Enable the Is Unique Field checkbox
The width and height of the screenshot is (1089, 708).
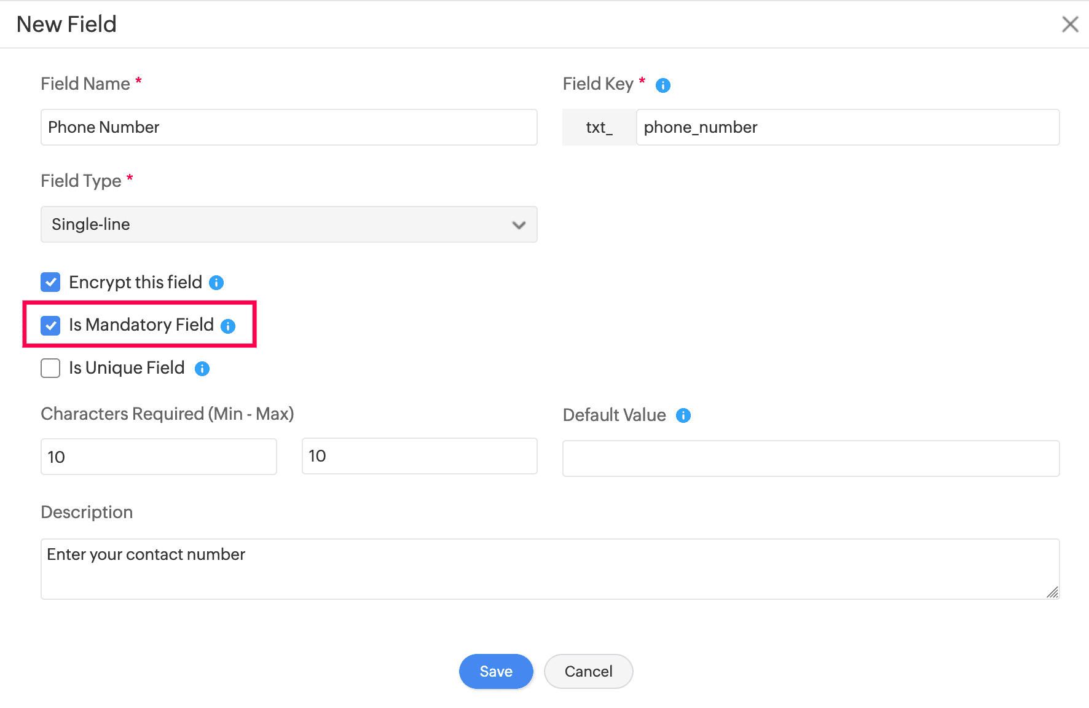50,368
